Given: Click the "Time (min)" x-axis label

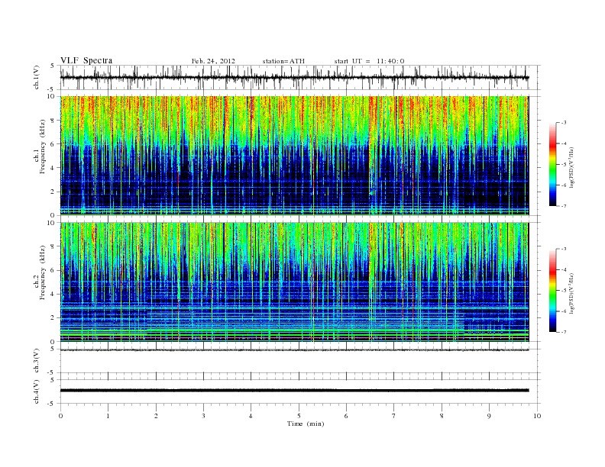Looking at the screenshot, I should click(x=306, y=424).
